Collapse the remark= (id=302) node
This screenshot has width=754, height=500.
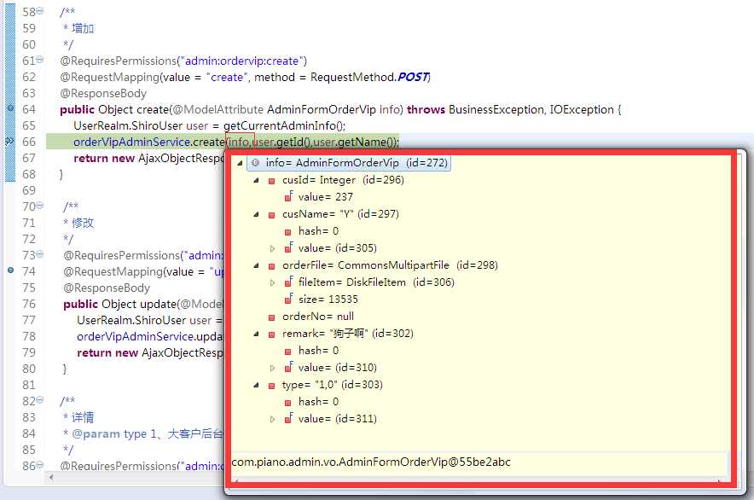[x=256, y=334]
